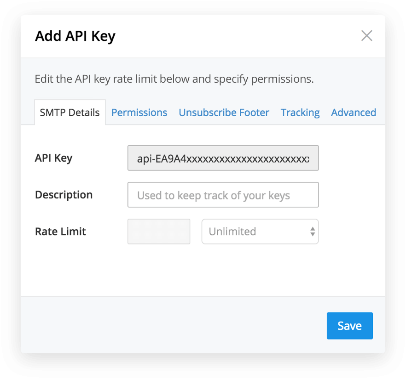Click the Description field label
The width and height of the screenshot is (406, 379).
[x=64, y=195]
